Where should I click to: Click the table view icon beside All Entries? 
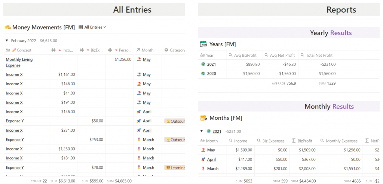(81, 27)
